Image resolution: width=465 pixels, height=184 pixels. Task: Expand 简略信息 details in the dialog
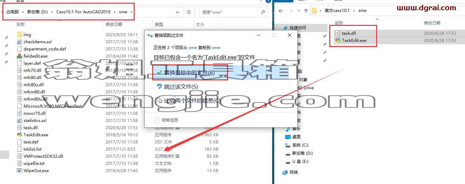[166, 120]
